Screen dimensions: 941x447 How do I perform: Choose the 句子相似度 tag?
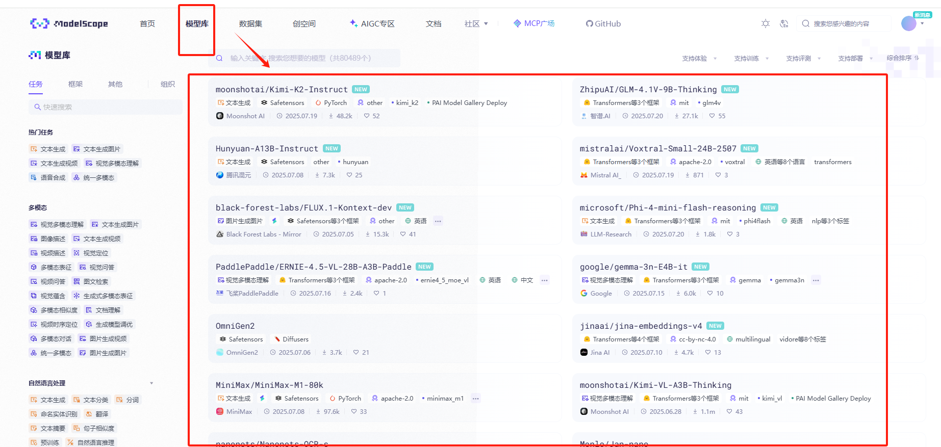[x=93, y=428]
